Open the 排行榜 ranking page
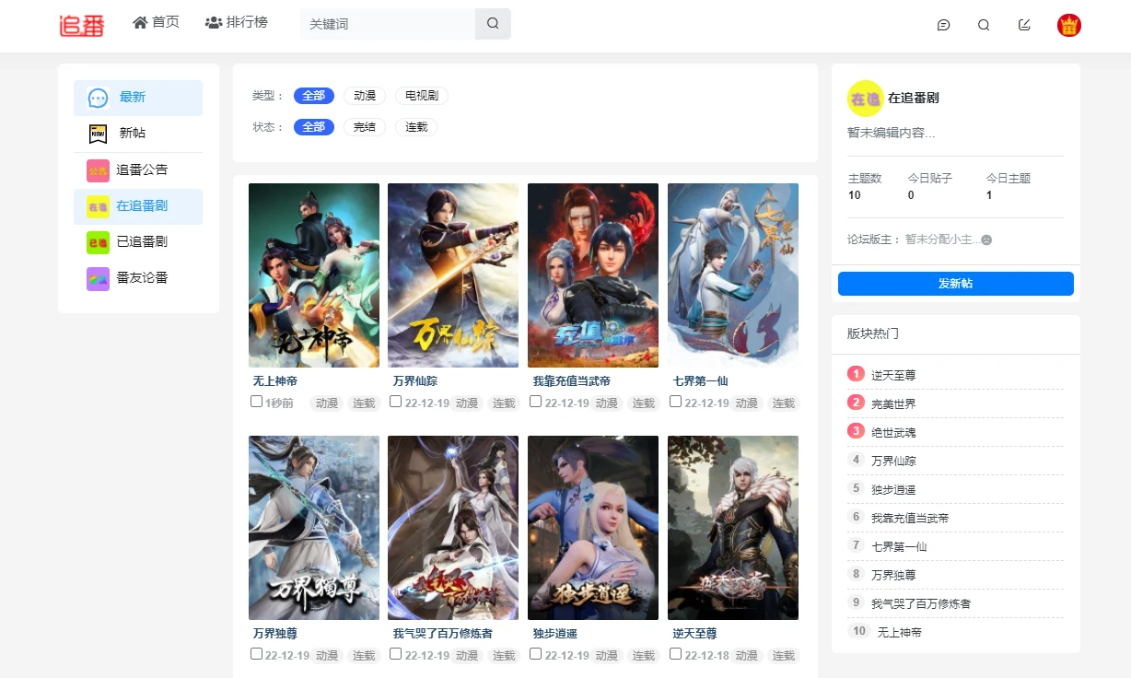Screen dimensions: 1131x678 237,22
